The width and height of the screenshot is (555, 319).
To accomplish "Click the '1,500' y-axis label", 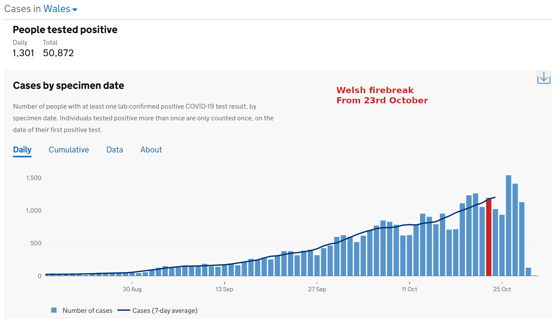I will [x=34, y=178].
